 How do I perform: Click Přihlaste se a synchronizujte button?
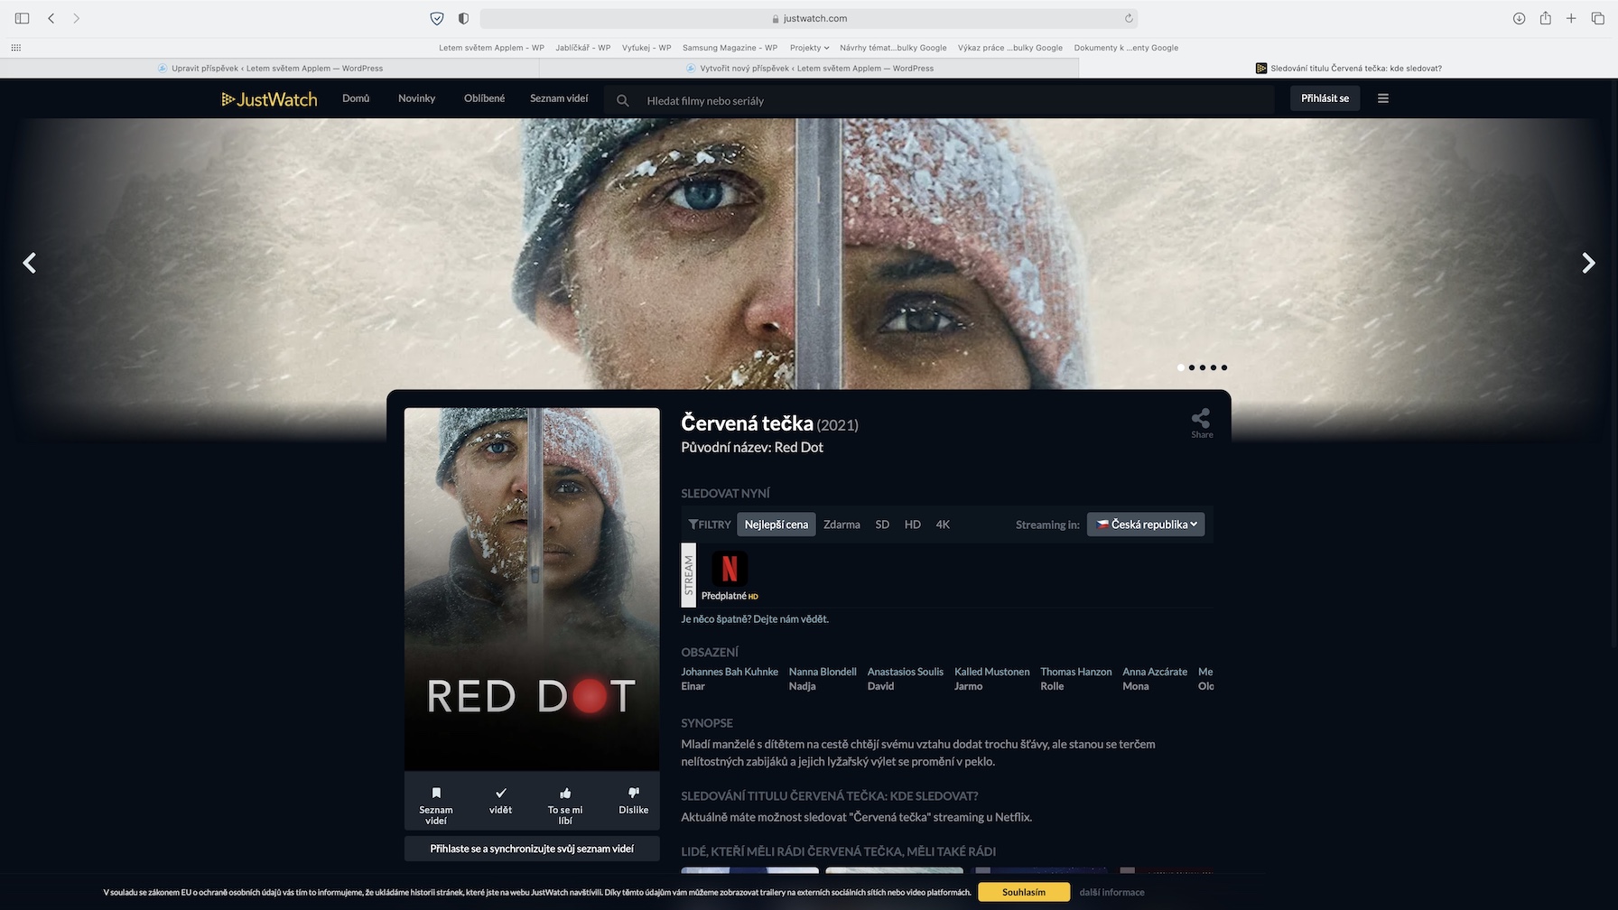[x=532, y=849]
